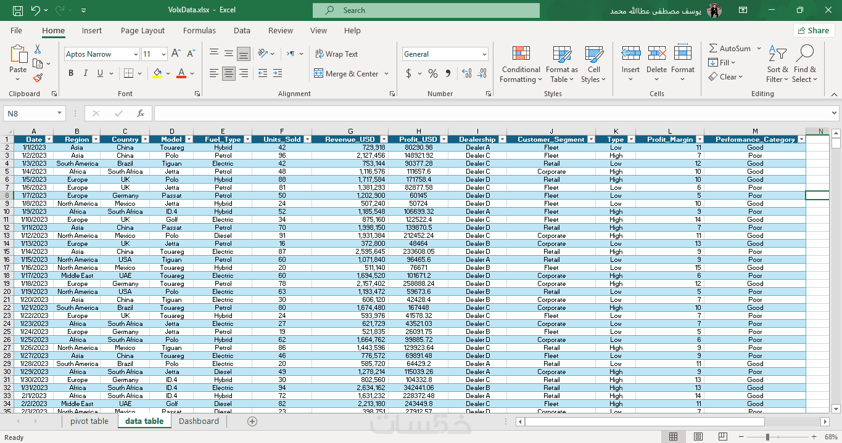The image size is (842, 443).
Task: Click the zoom slider in status bar
Action: (768, 437)
